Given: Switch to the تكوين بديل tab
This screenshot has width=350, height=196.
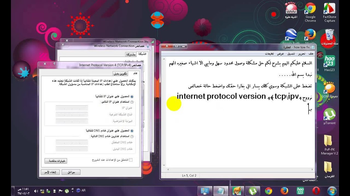Looking at the screenshot, I should click(120, 73).
